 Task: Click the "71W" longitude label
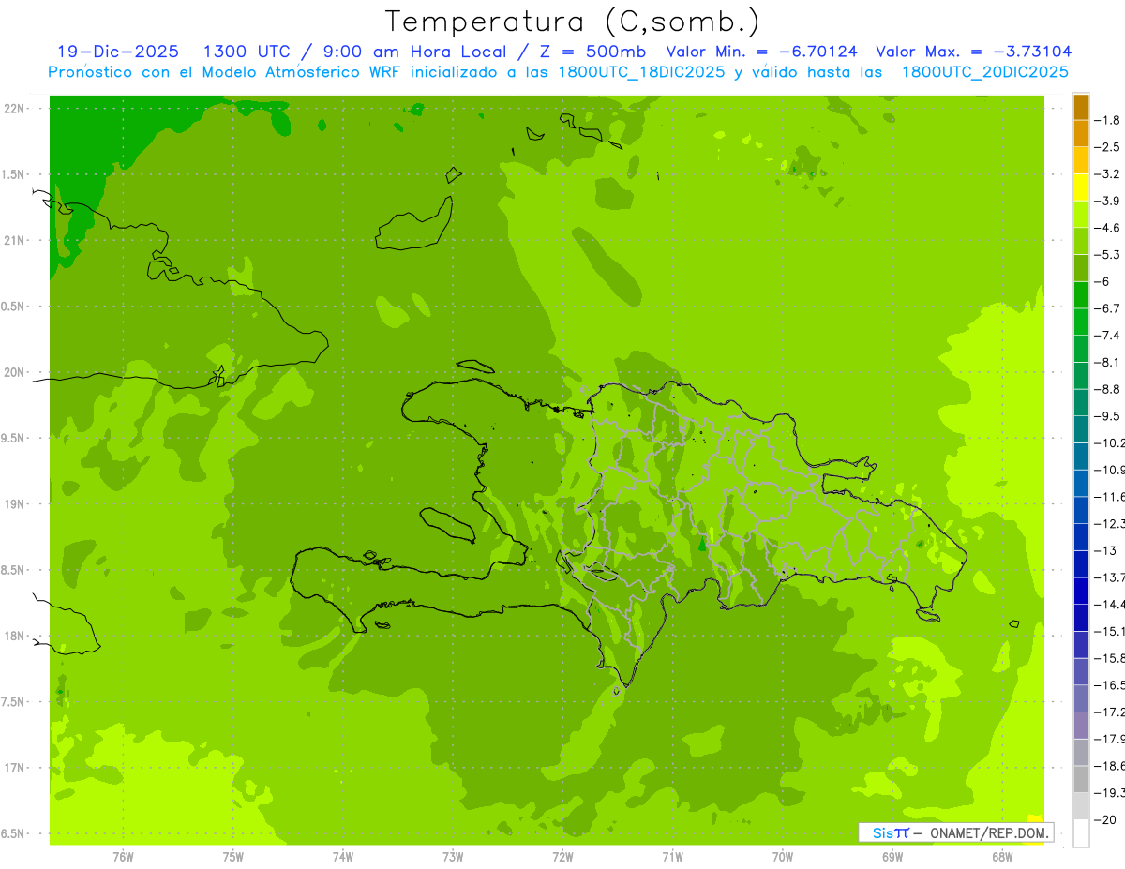coord(672,857)
